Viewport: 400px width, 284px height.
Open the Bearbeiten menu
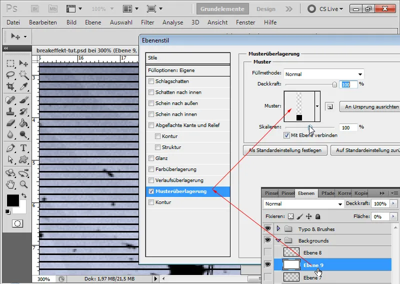(43, 22)
